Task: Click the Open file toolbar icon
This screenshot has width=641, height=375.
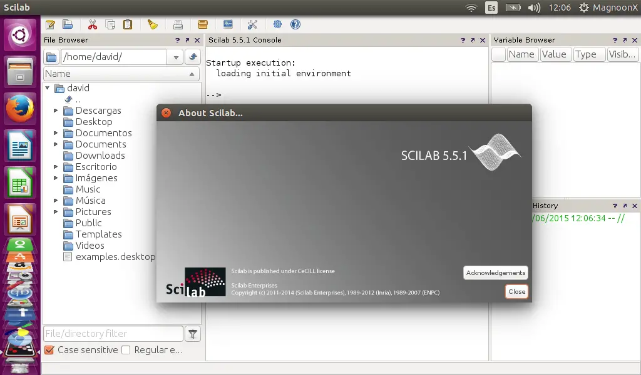Action: pos(68,24)
